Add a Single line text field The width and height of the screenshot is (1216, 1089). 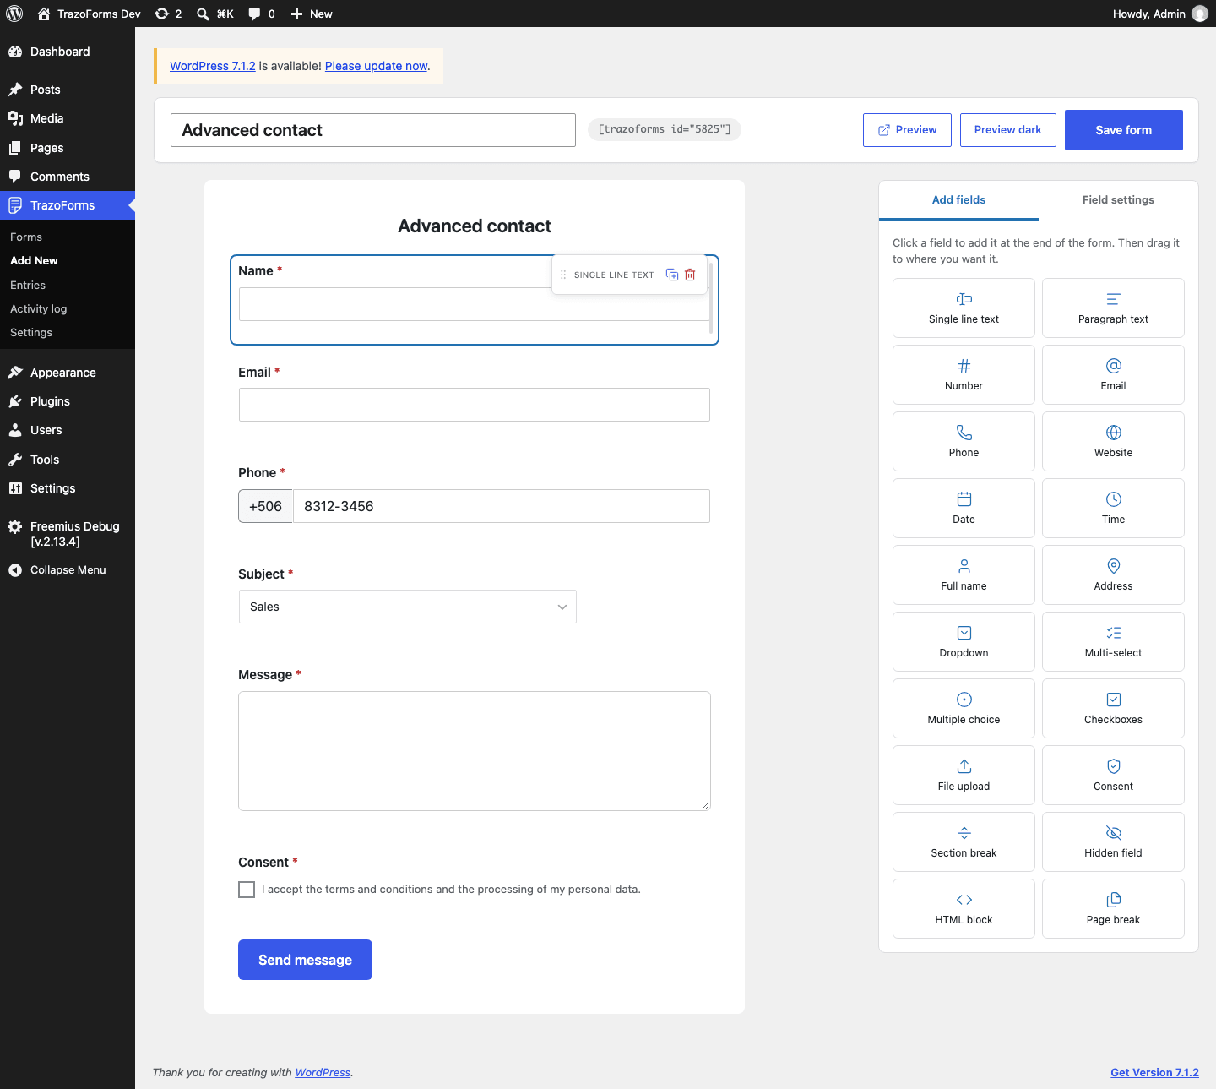pos(964,308)
